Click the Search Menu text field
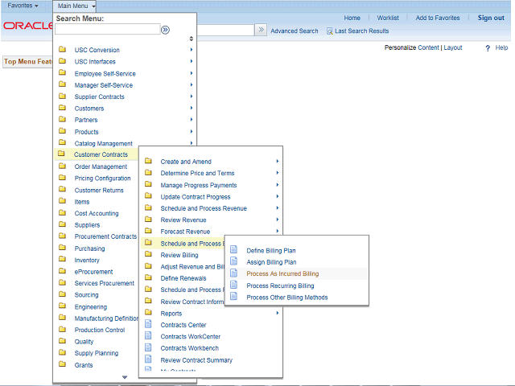 (x=107, y=30)
